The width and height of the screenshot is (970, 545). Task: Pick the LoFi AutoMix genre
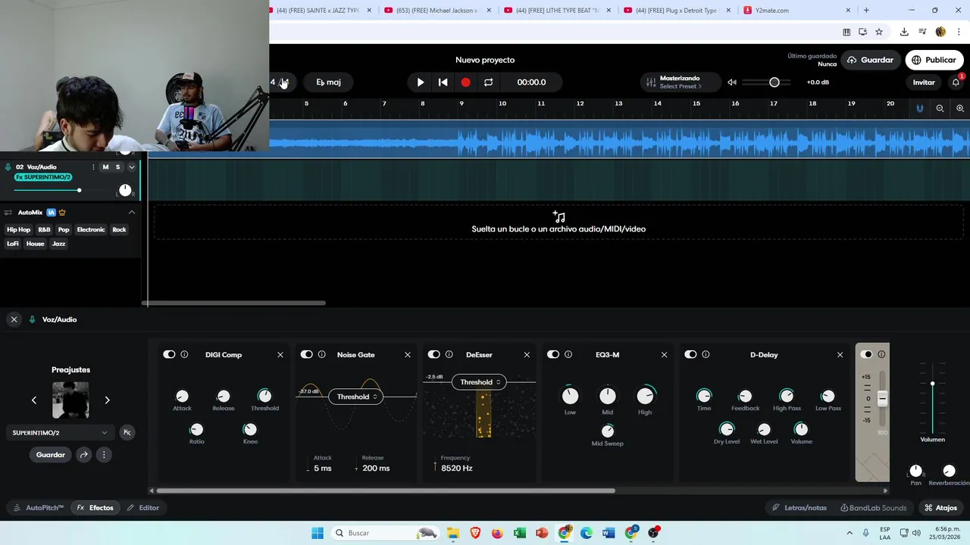pyautogui.click(x=13, y=244)
